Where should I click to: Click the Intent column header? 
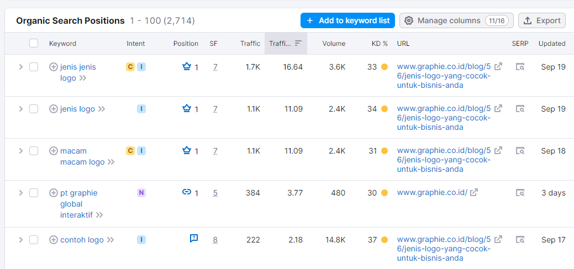click(136, 44)
